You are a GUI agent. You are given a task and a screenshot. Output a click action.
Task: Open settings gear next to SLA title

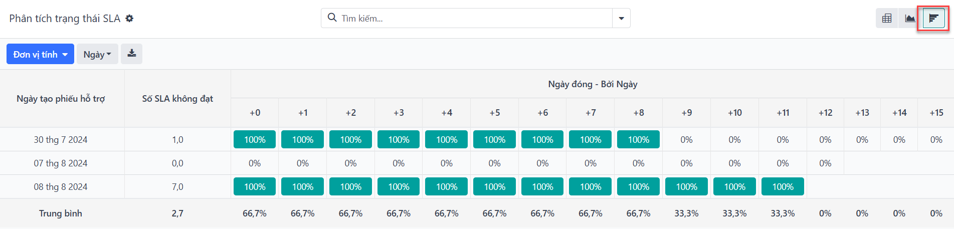pyautogui.click(x=129, y=19)
